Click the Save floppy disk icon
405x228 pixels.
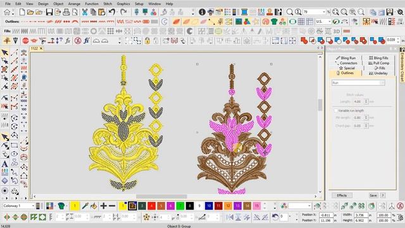[x=49, y=12]
